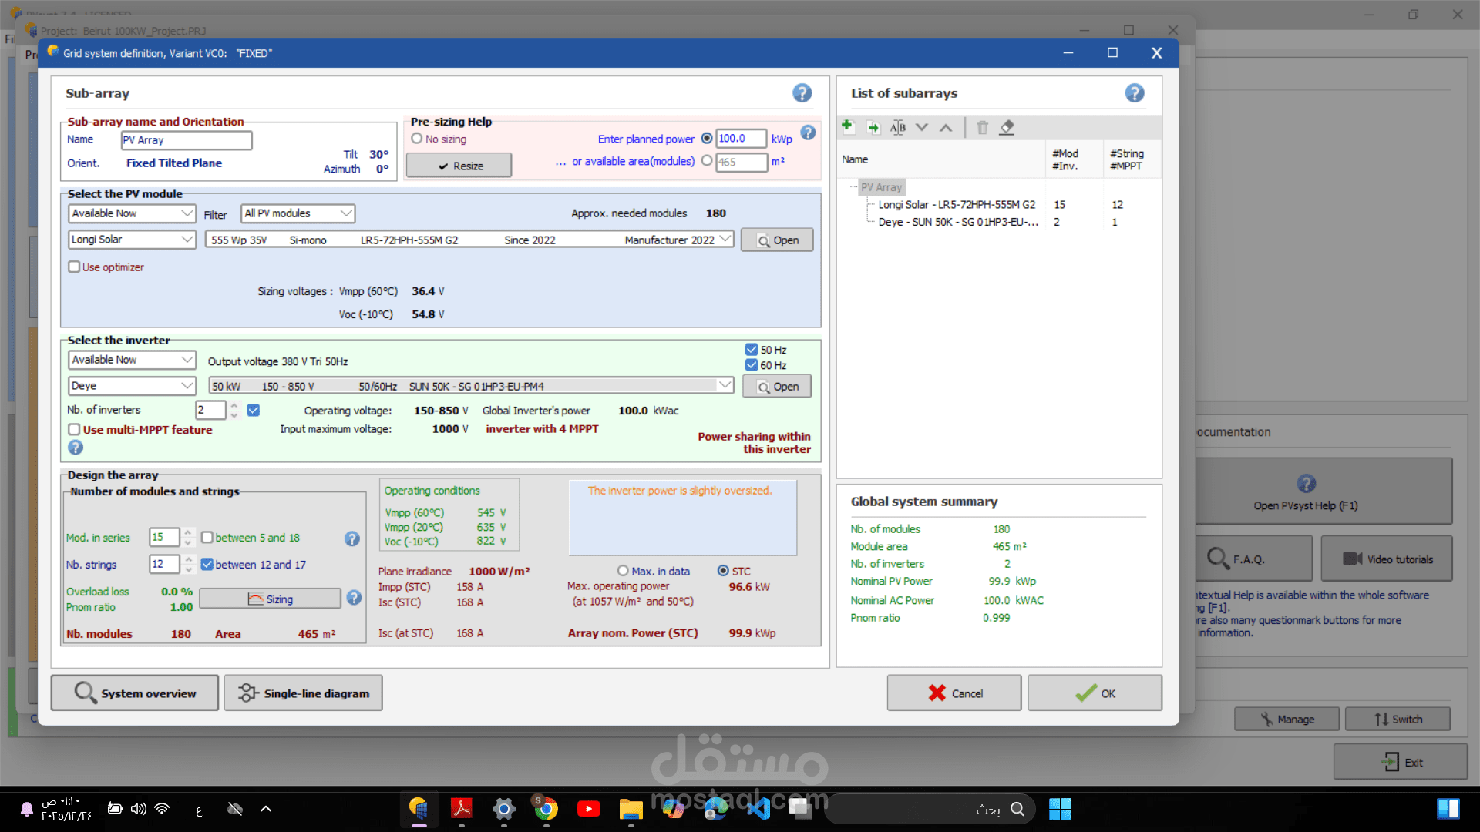Screen dimensions: 1480x832
Task: Click the Cancel button
Action: tap(954, 693)
